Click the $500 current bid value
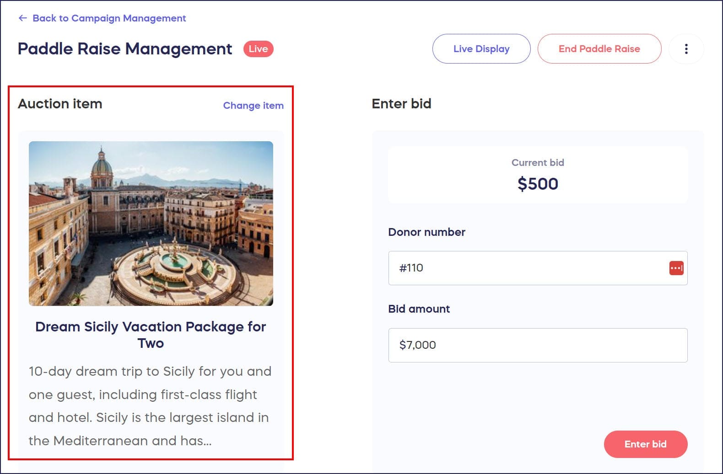 point(538,184)
